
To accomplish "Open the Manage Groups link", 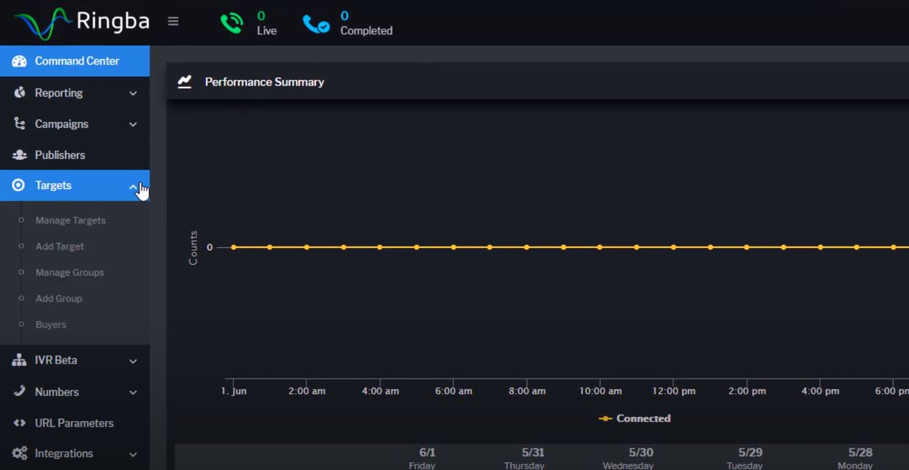I will (70, 272).
